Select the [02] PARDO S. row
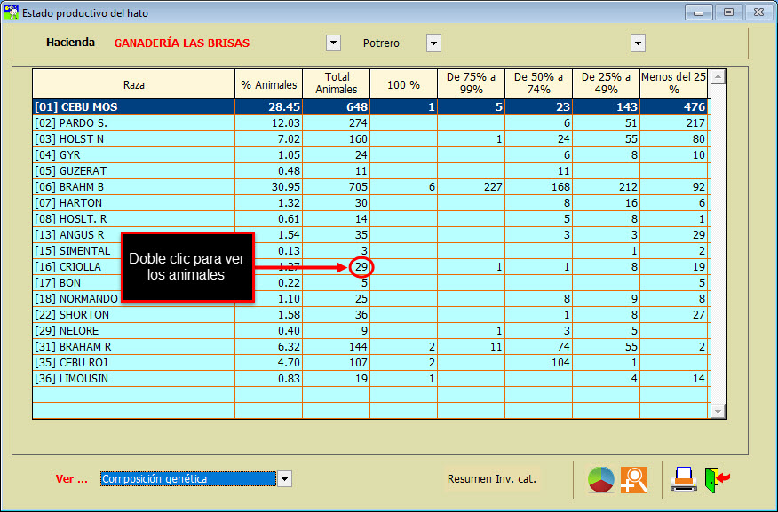This screenshot has height=512, width=778. [x=133, y=123]
